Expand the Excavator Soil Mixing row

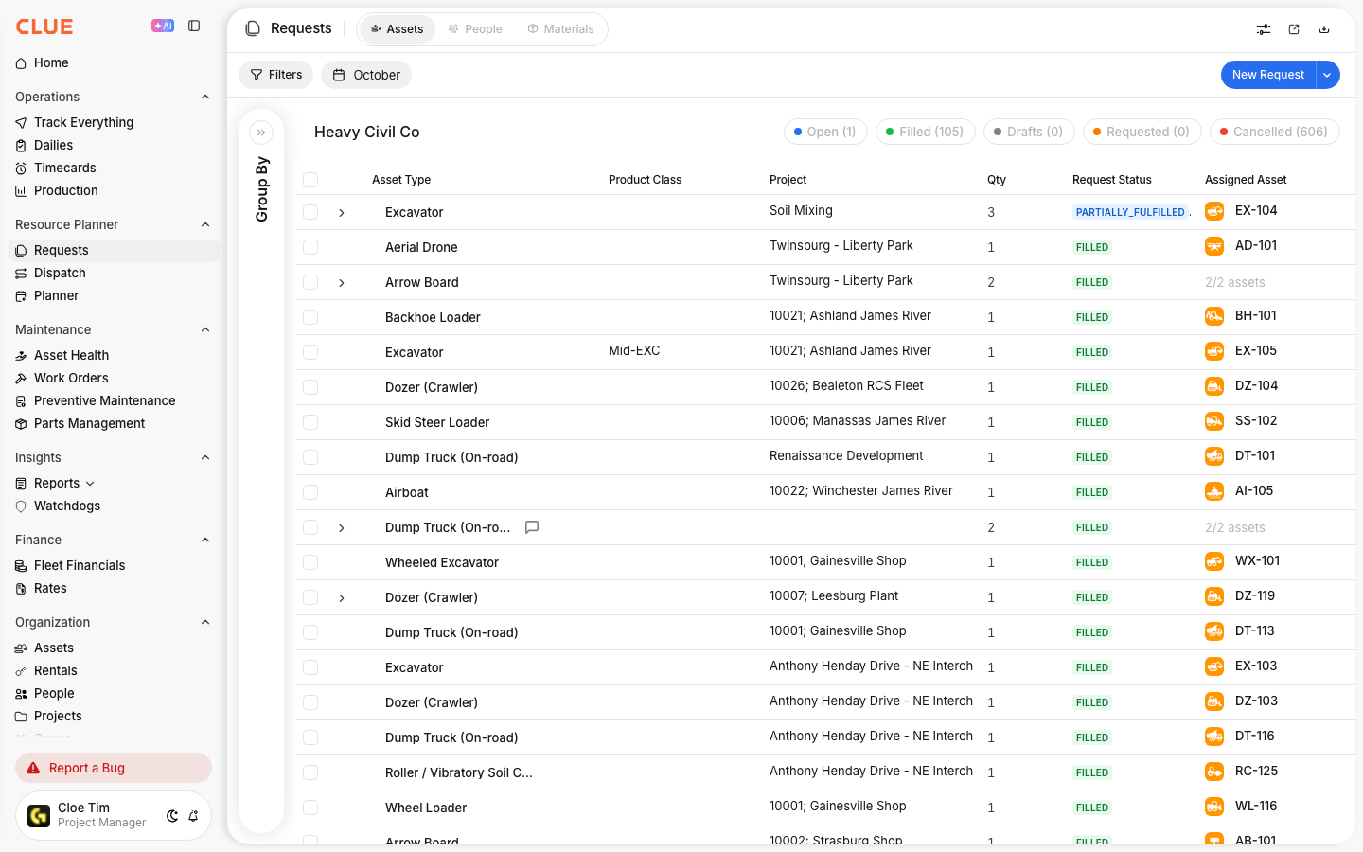(342, 213)
